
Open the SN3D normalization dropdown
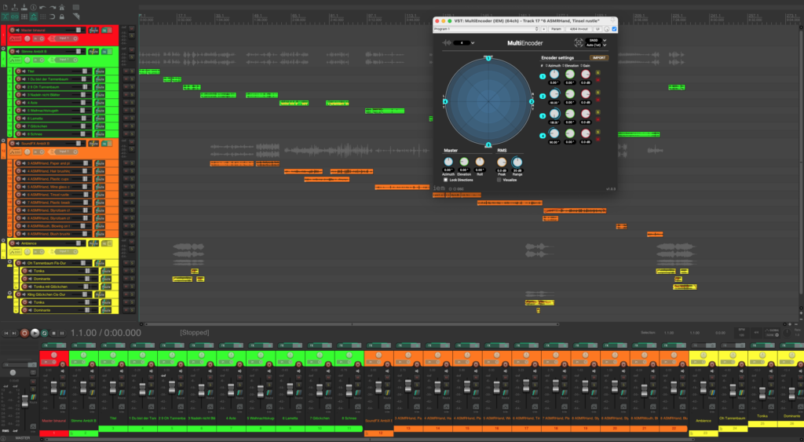(604, 41)
